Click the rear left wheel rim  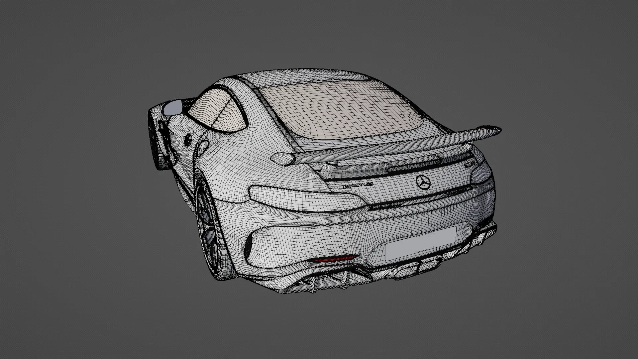(207, 228)
